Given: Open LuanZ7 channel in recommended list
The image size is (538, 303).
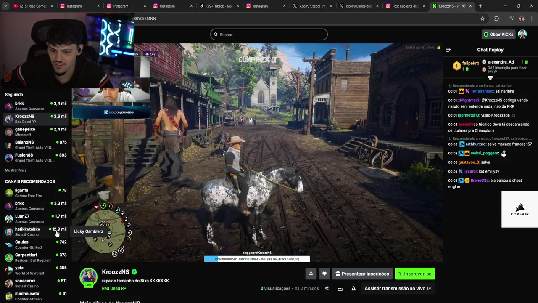Looking at the screenshot, I should point(36,219).
